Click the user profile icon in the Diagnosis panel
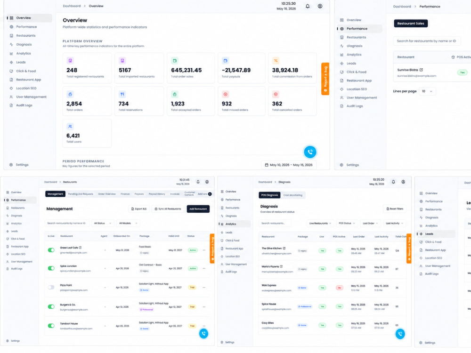 (x=403, y=182)
